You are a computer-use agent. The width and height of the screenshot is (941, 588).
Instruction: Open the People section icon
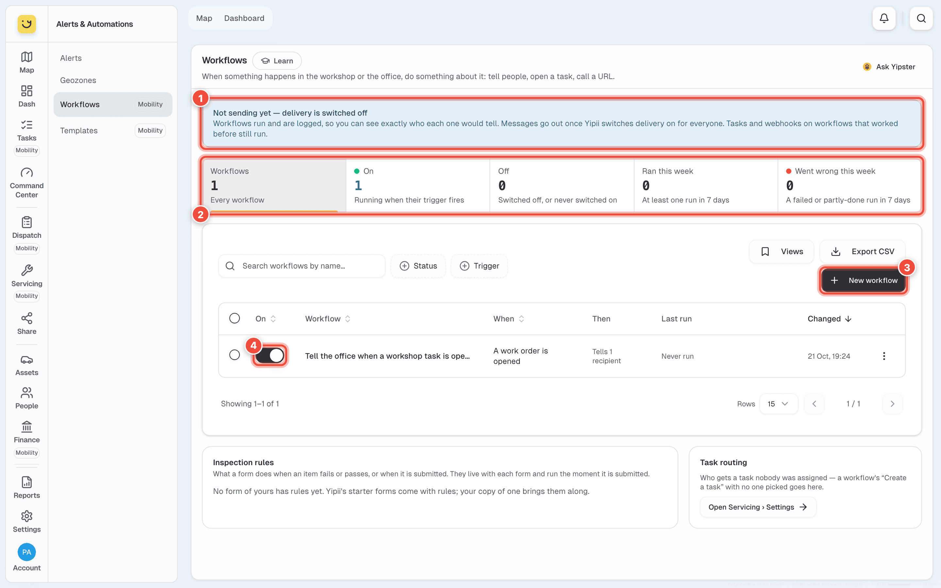[x=26, y=398]
